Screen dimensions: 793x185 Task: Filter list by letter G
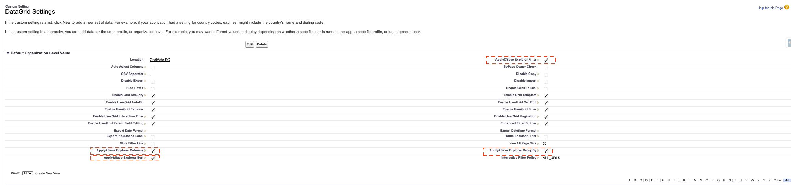click(x=663, y=180)
